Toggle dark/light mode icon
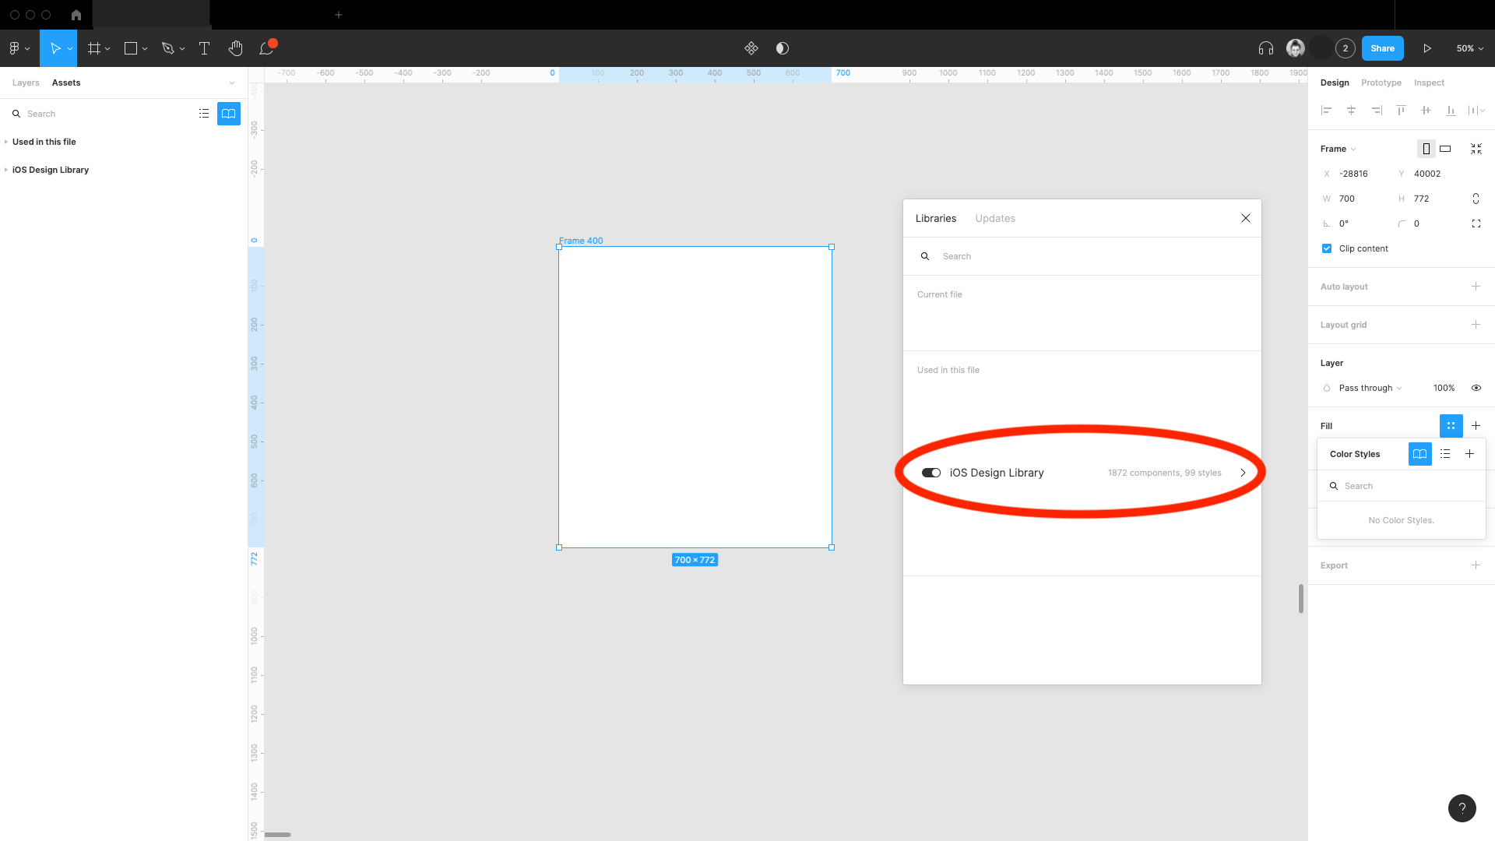Screen dimensions: 1495x841 (x=782, y=48)
